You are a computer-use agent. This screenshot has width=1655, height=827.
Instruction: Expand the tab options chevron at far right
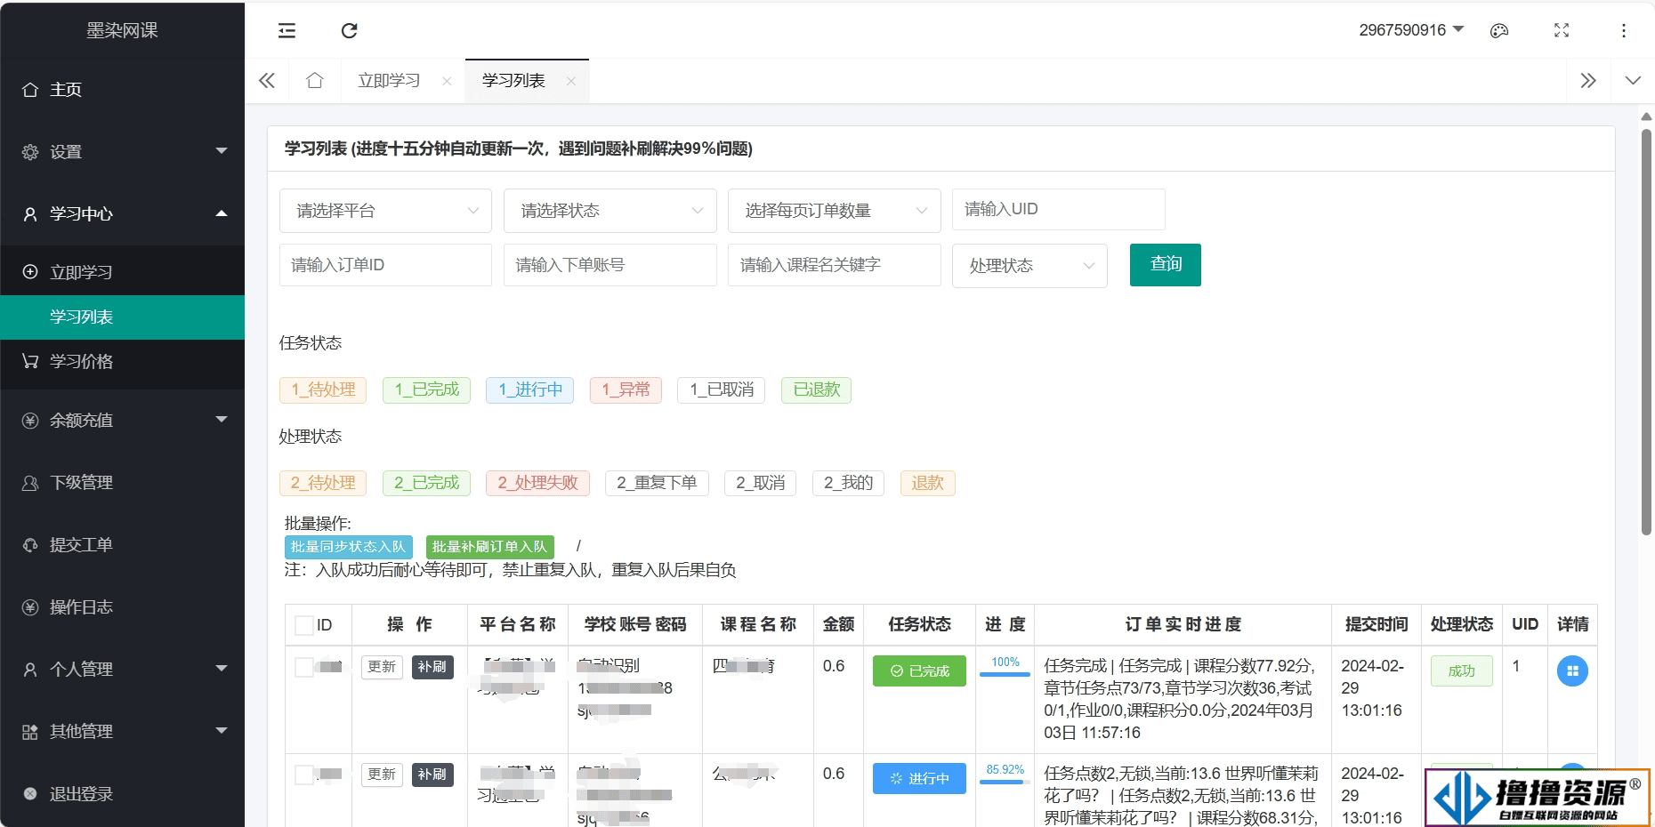[x=1633, y=81]
